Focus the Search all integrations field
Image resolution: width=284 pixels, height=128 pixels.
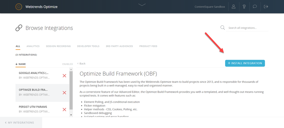pos(247,28)
